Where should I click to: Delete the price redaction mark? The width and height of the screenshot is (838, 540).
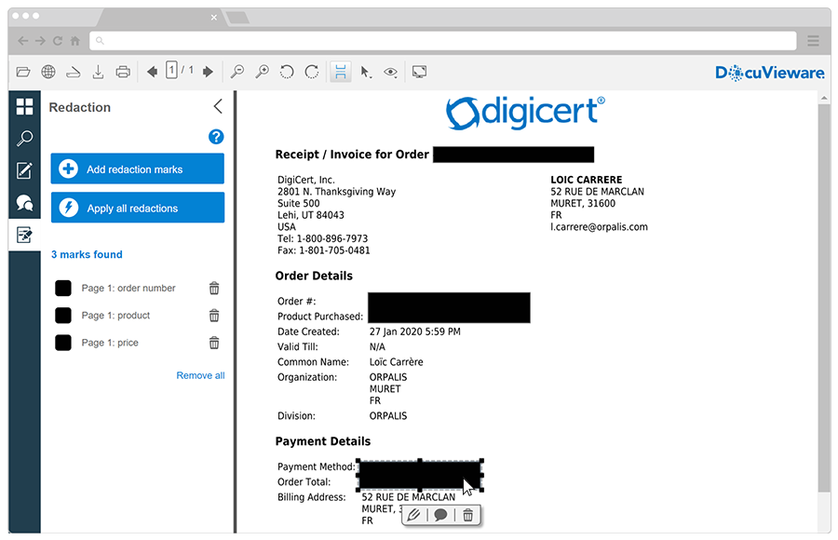[214, 343]
